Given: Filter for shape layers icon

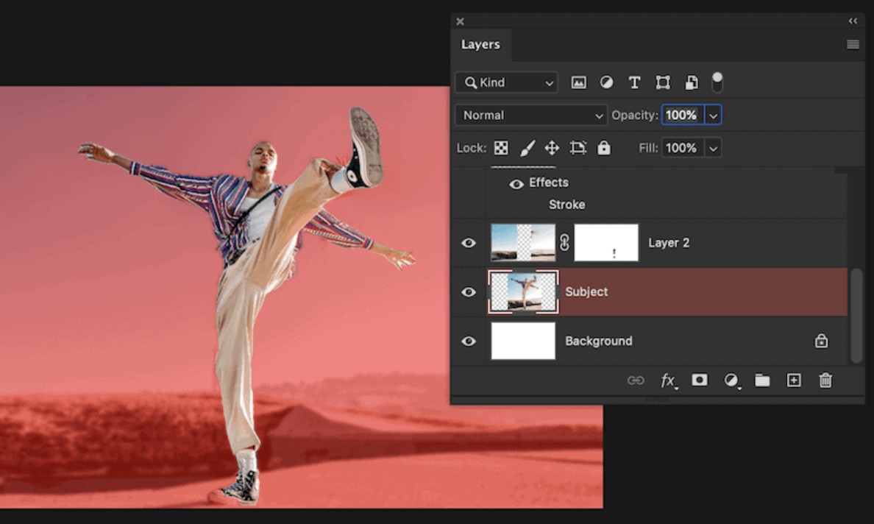Looking at the screenshot, I should (x=663, y=82).
